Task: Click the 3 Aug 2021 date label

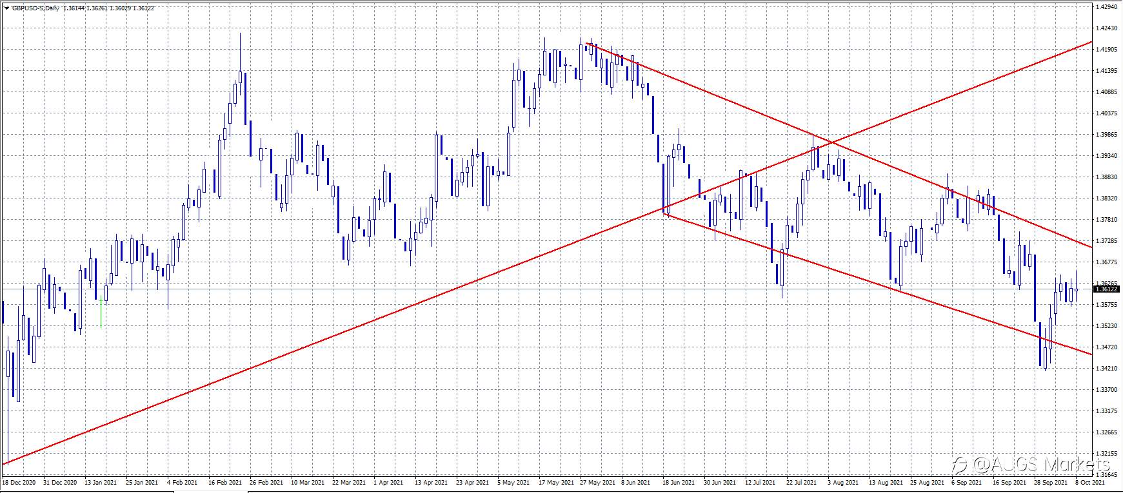Action: click(844, 481)
